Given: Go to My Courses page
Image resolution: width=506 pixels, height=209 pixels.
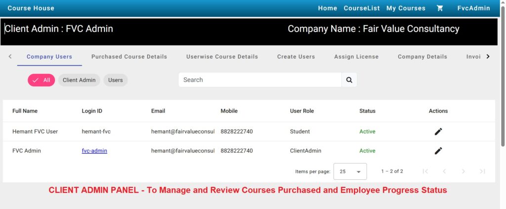Looking at the screenshot, I should click(406, 8).
